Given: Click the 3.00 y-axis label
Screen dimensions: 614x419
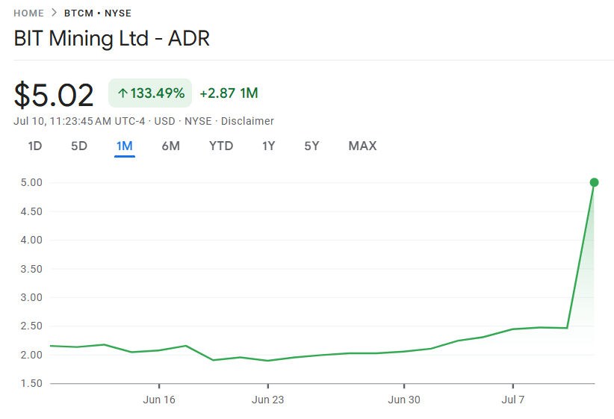Looking at the screenshot, I should tap(31, 297).
